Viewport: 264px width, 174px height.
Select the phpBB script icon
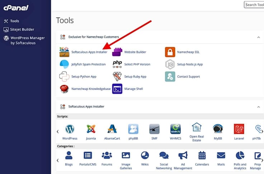pos(133,129)
